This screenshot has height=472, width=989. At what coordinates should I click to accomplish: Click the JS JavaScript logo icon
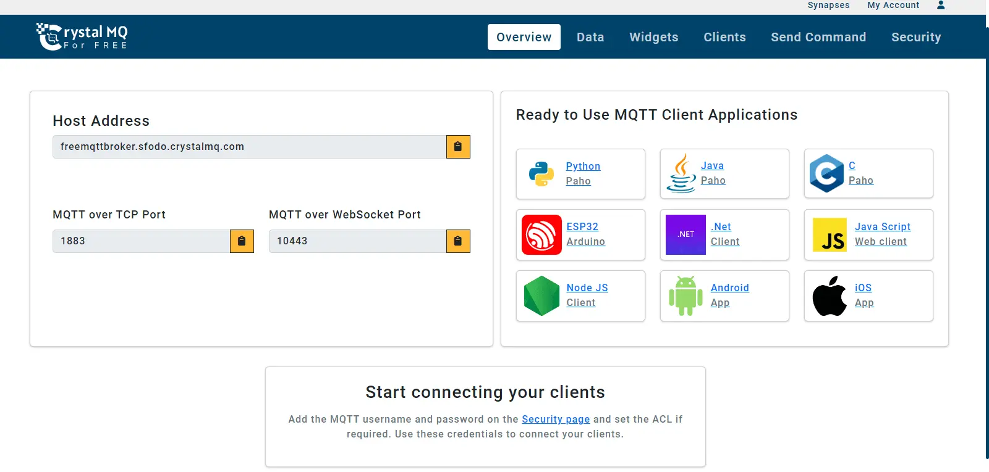coord(830,234)
